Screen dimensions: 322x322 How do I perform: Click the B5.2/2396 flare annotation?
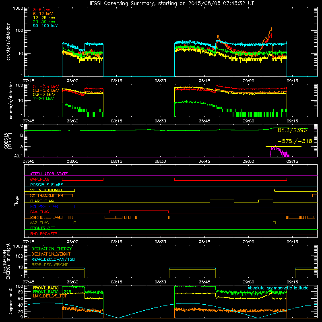(x=292, y=130)
